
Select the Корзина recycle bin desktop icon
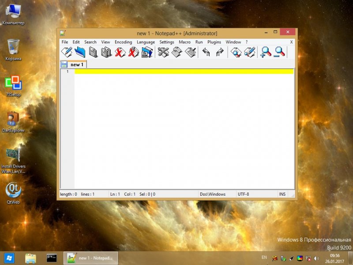pyautogui.click(x=13, y=50)
